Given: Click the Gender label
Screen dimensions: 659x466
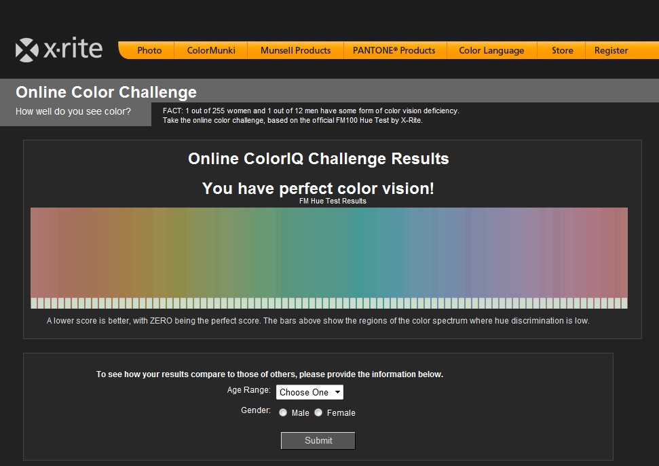Looking at the screenshot, I should coord(256,410).
